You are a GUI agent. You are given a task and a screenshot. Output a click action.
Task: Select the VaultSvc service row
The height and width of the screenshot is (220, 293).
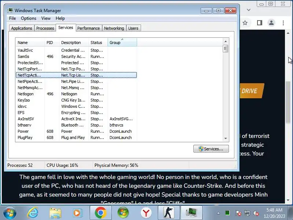(x=76, y=50)
